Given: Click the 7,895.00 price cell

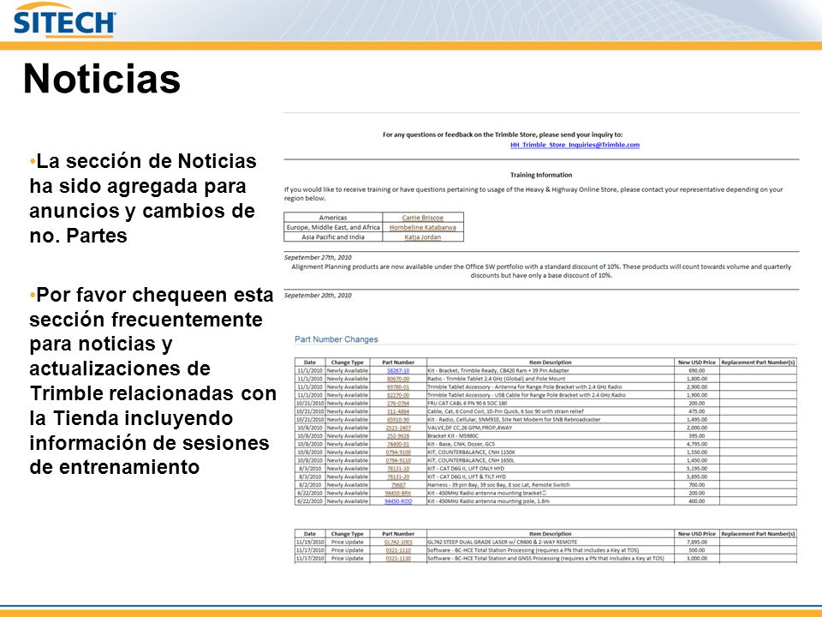Looking at the screenshot, I should point(696,542).
